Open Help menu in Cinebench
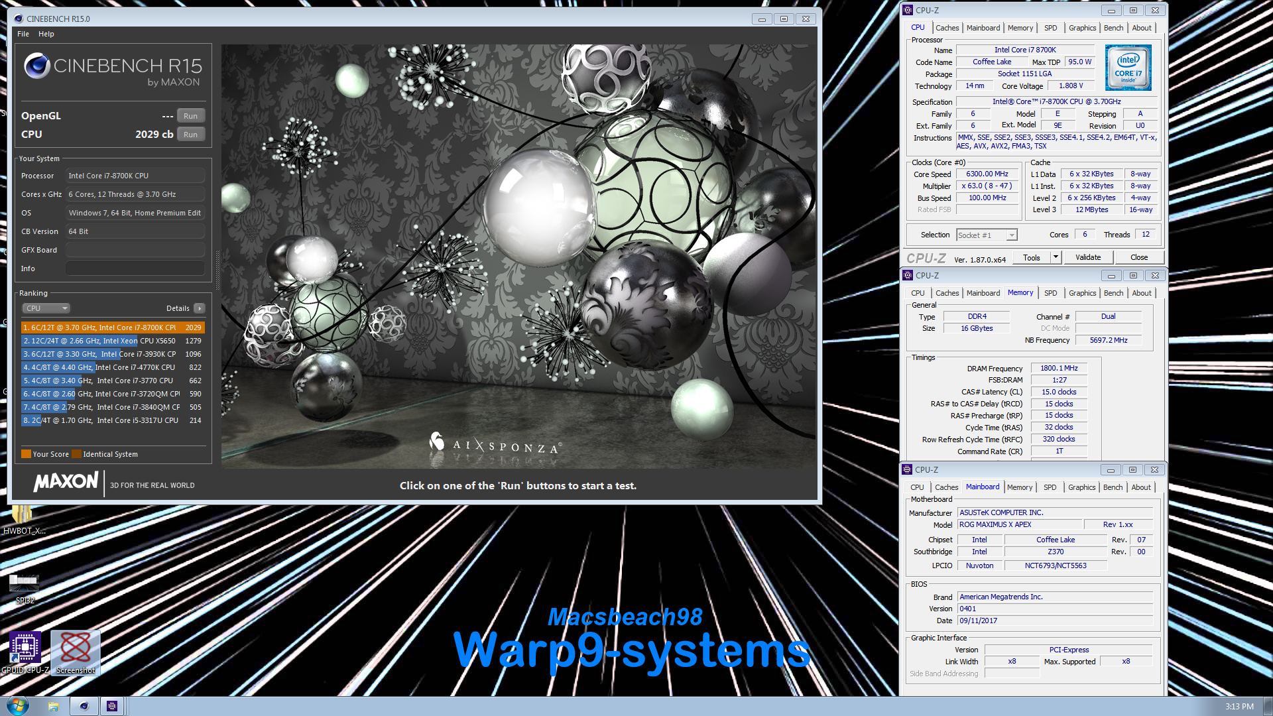 tap(46, 34)
